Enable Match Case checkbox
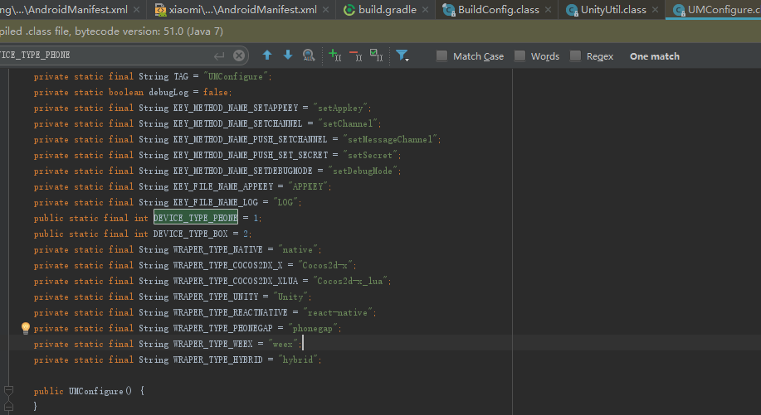761x415 pixels. click(x=441, y=56)
